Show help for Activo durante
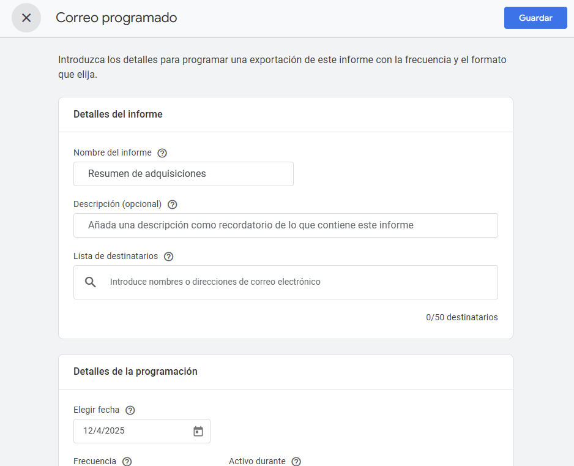This screenshot has width=574, height=466. 296,462
